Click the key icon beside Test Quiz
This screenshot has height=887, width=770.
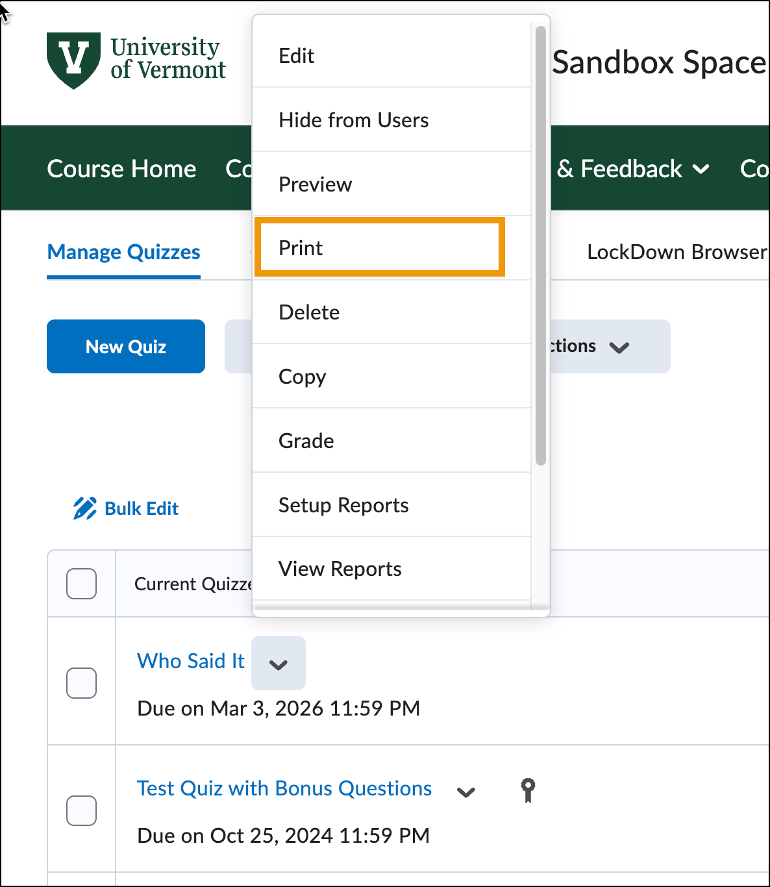coord(528,790)
